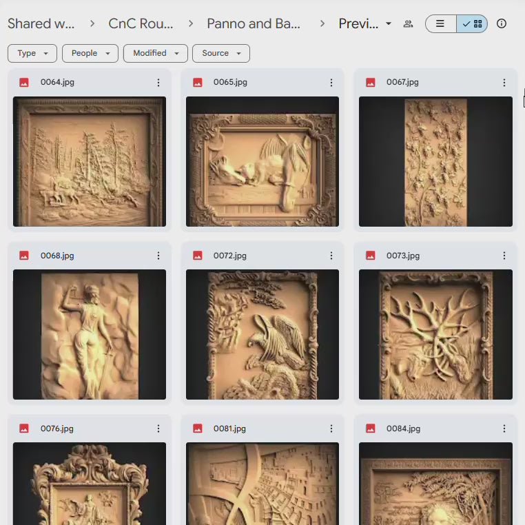
Task: Go to Panno and Ba... breadcrumb folder
Action: tap(254, 24)
